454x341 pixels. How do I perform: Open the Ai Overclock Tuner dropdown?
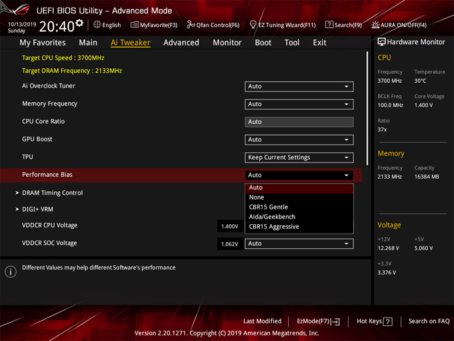pos(299,87)
